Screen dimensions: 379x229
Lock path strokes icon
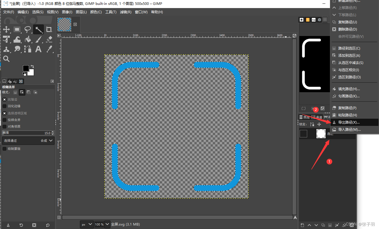click(x=312, y=124)
